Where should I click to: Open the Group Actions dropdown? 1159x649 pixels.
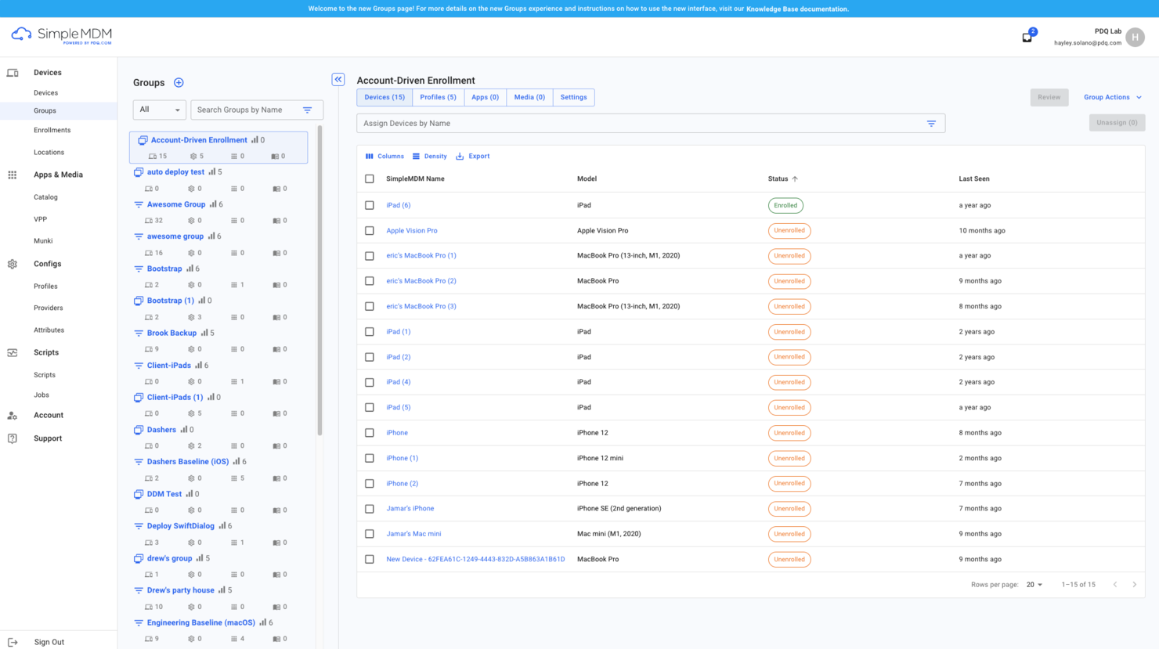click(x=1113, y=98)
